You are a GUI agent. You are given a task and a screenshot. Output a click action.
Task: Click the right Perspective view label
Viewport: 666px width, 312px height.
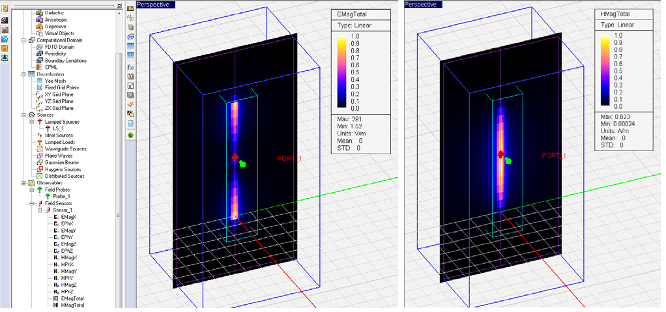pos(422,4)
